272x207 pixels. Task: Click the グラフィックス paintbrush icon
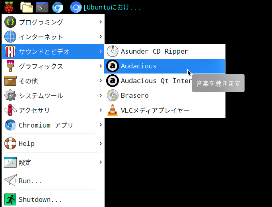pyautogui.click(x=10, y=66)
